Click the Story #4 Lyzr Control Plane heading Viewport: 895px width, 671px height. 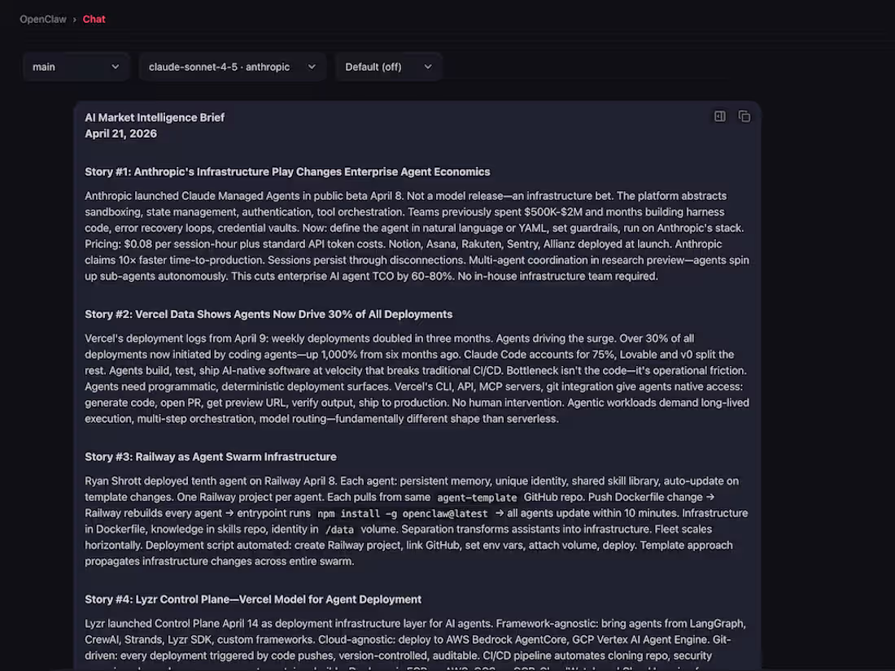[253, 599]
